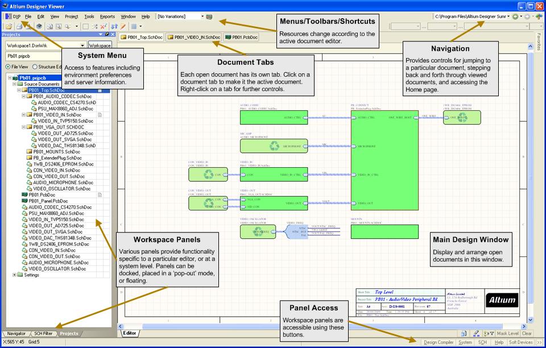Switch to the Navigator panel tab

tap(16, 333)
